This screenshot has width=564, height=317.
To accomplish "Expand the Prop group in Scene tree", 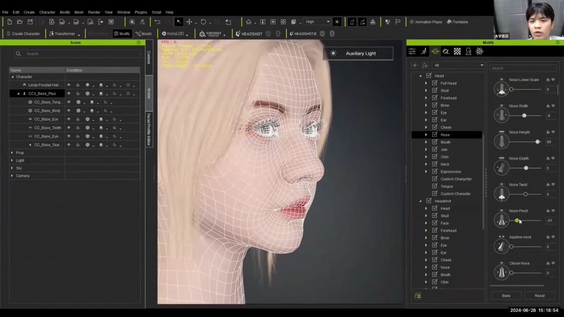I will click(x=12, y=153).
